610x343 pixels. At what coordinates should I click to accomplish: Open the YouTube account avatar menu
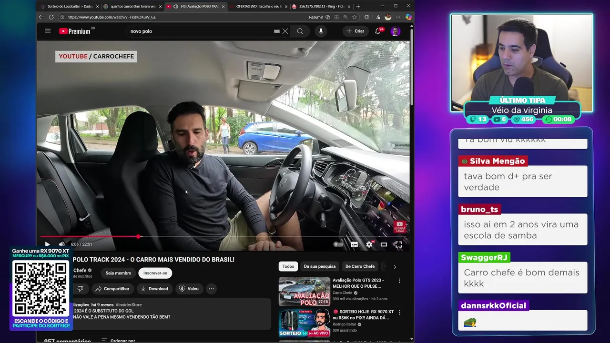(395, 31)
